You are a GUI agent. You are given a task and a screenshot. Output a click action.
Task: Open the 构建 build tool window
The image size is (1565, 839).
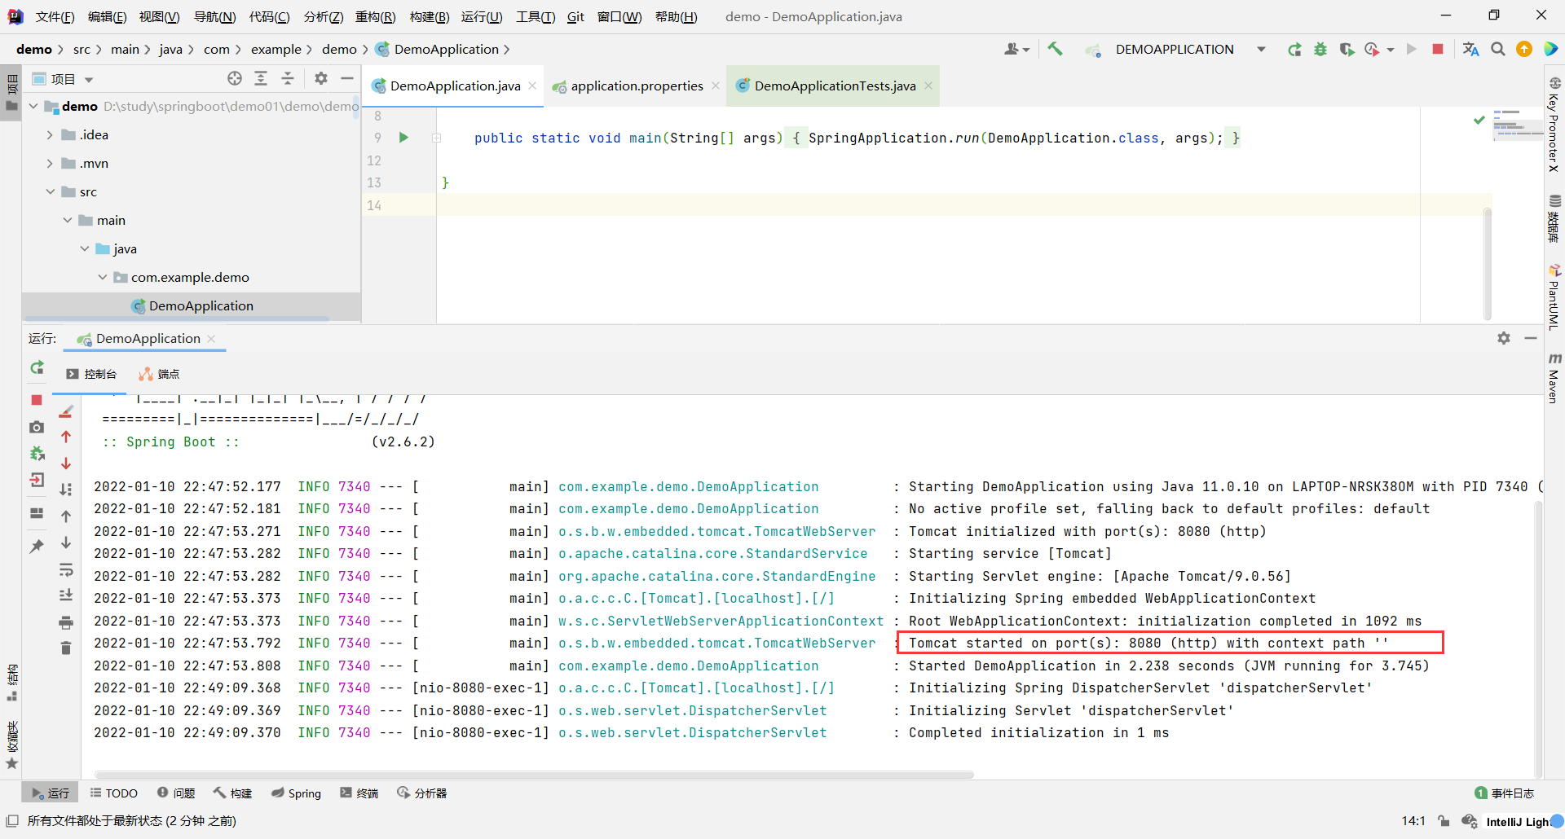click(233, 793)
